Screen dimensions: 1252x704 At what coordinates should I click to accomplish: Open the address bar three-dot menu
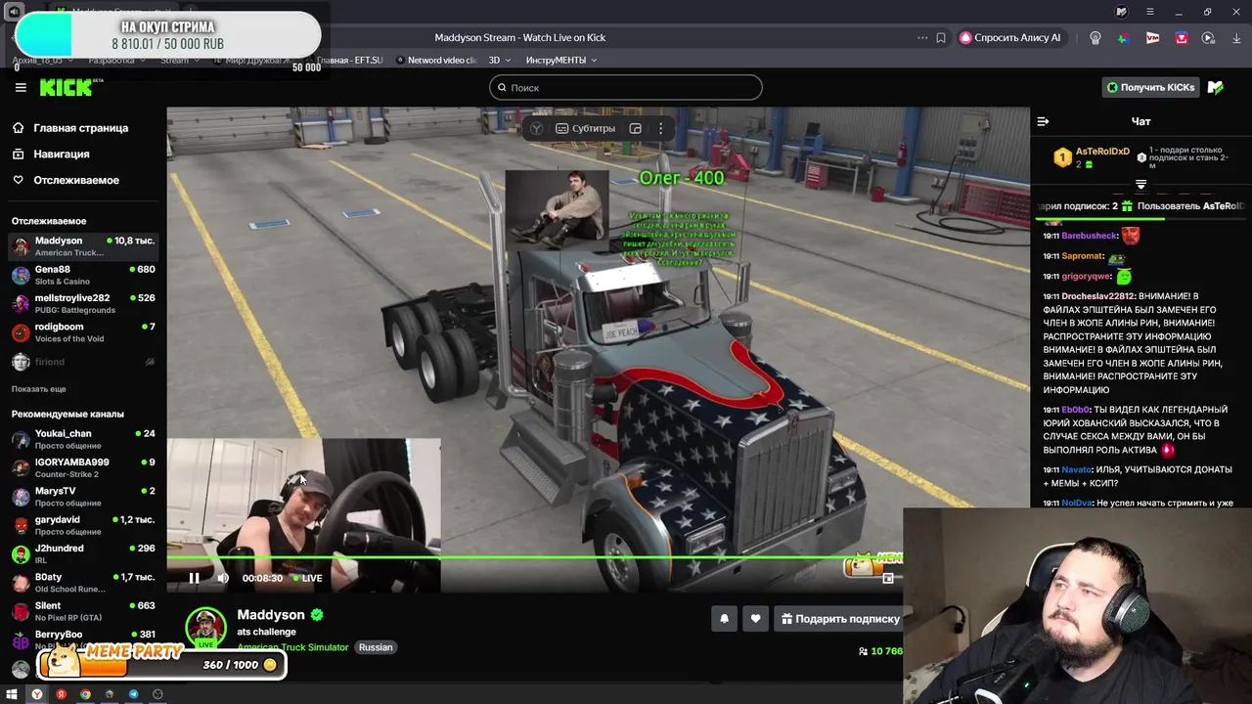point(922,37)
